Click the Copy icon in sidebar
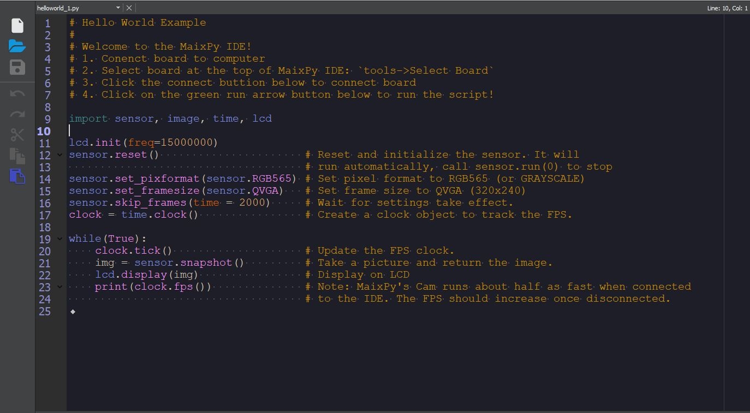 click(17, 156)
